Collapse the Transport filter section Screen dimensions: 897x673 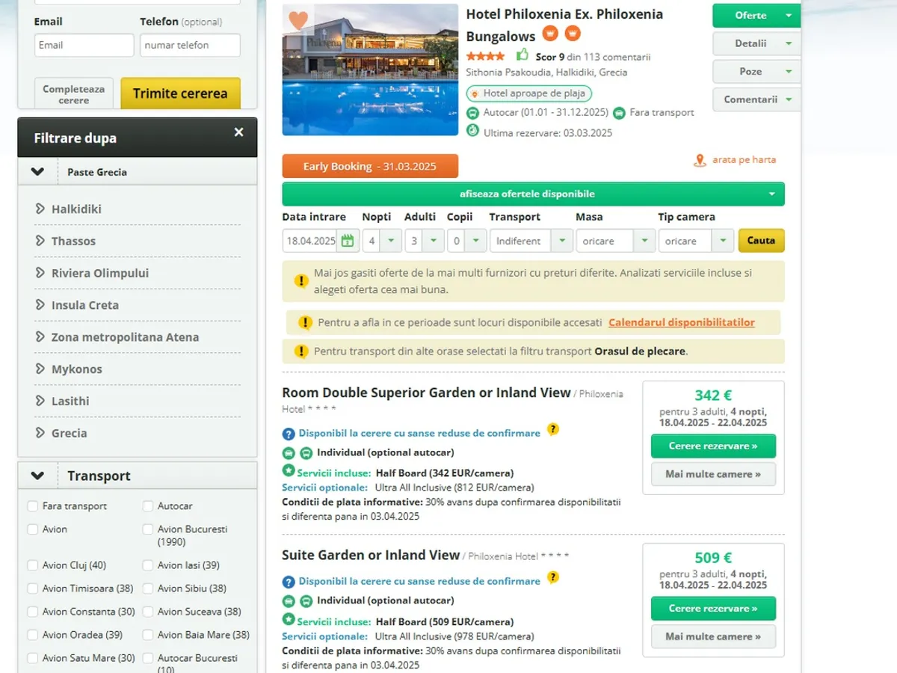pyautogui.click(x=38, y=476)
